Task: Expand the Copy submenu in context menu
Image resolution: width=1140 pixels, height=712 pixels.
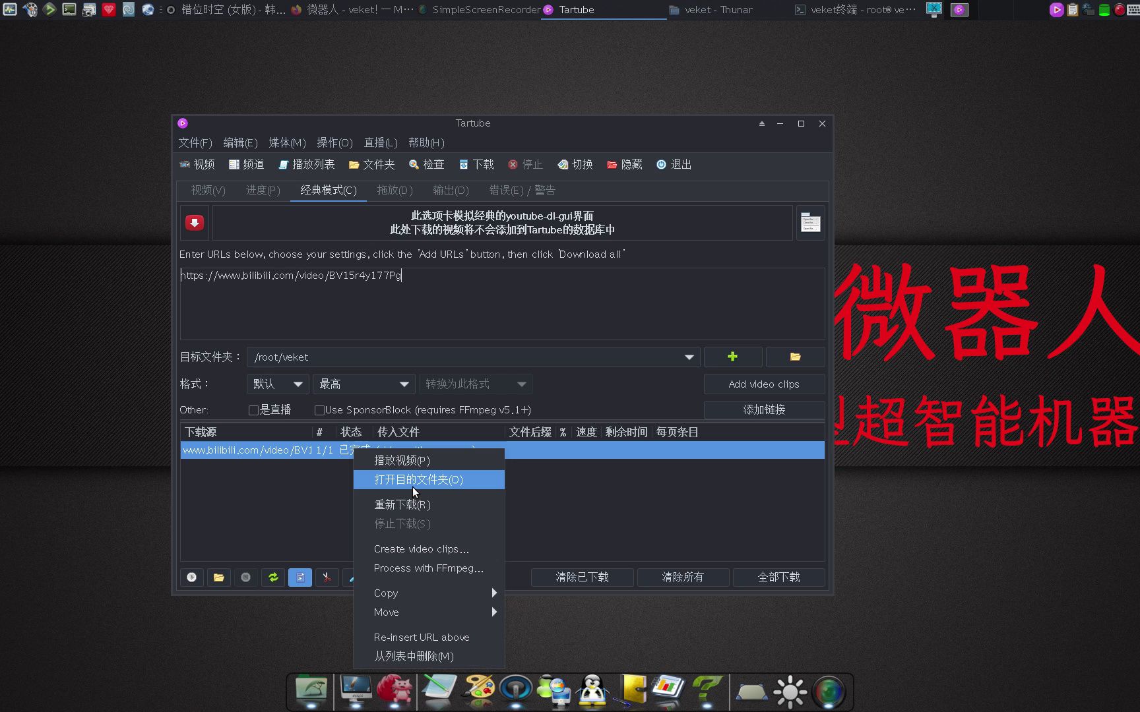Action: pyautogui.click(x=429, y=593)
